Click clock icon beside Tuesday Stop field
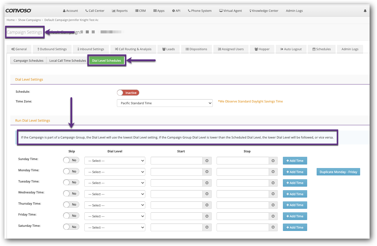Viewport: 377px width, 246px height. 273,183
